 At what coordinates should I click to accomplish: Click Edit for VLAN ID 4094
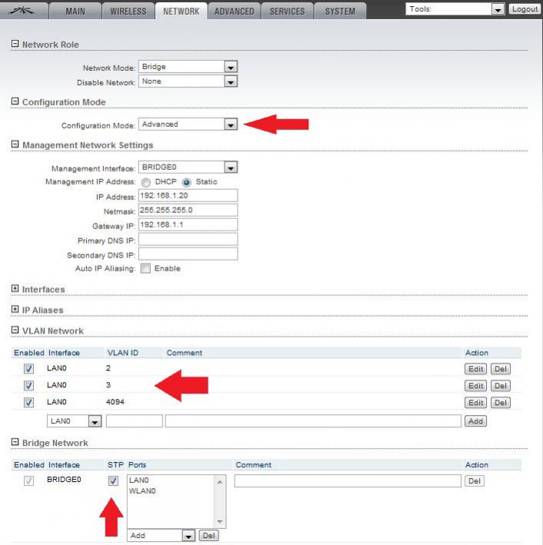475,403
